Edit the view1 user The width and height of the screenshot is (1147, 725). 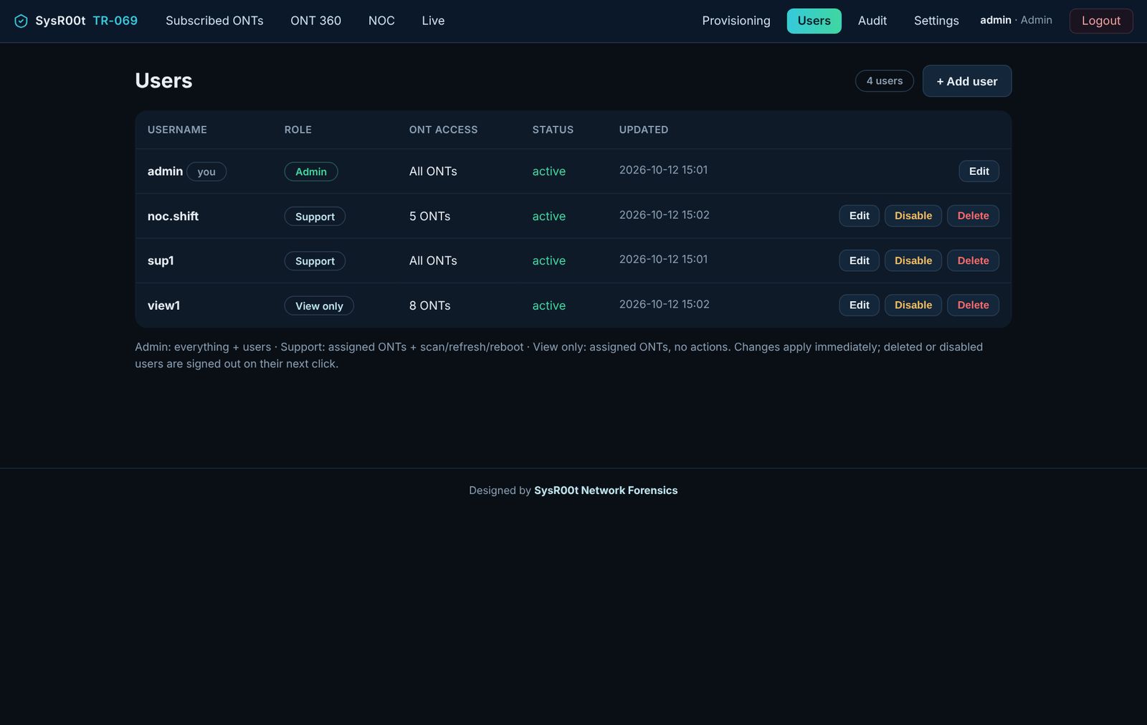[859, 305]
